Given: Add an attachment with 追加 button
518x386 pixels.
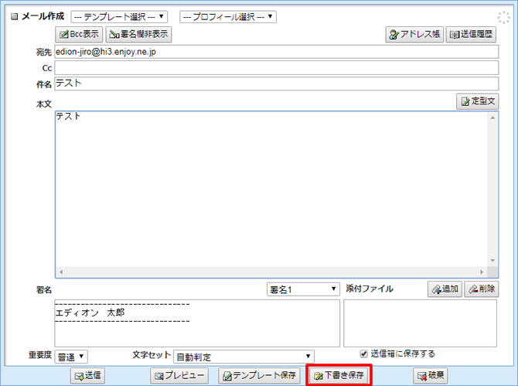Looking at the screenshot, I should [x=445, y=289].
